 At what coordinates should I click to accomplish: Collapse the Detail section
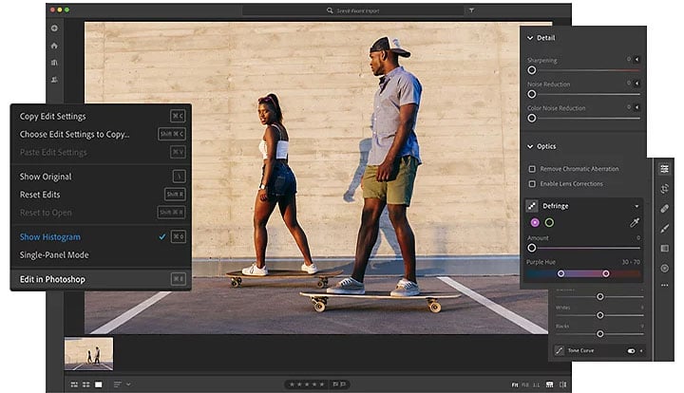point(529,38)
